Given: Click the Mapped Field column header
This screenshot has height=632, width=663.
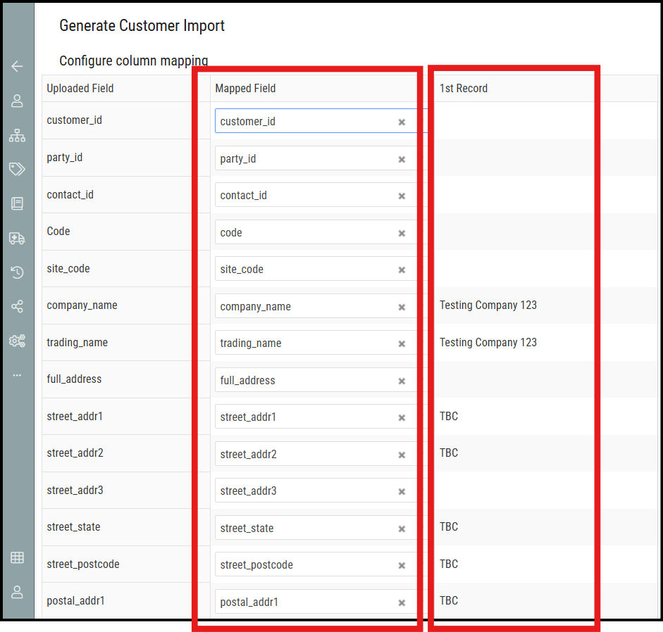Looking at the screenshot, I should click(245, 88).
